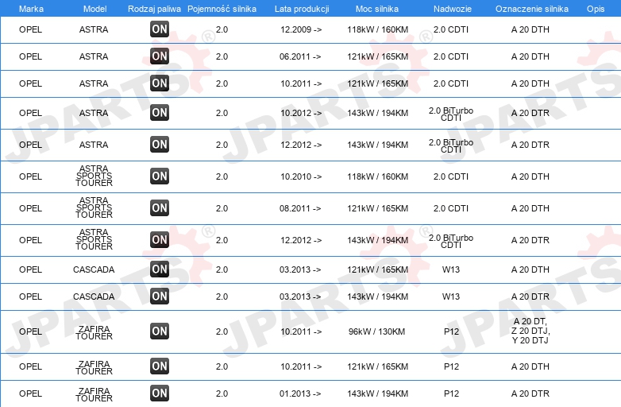Click the Opis column header
Image resolution: width=621 pixels, height=407 pixels.
596,9
